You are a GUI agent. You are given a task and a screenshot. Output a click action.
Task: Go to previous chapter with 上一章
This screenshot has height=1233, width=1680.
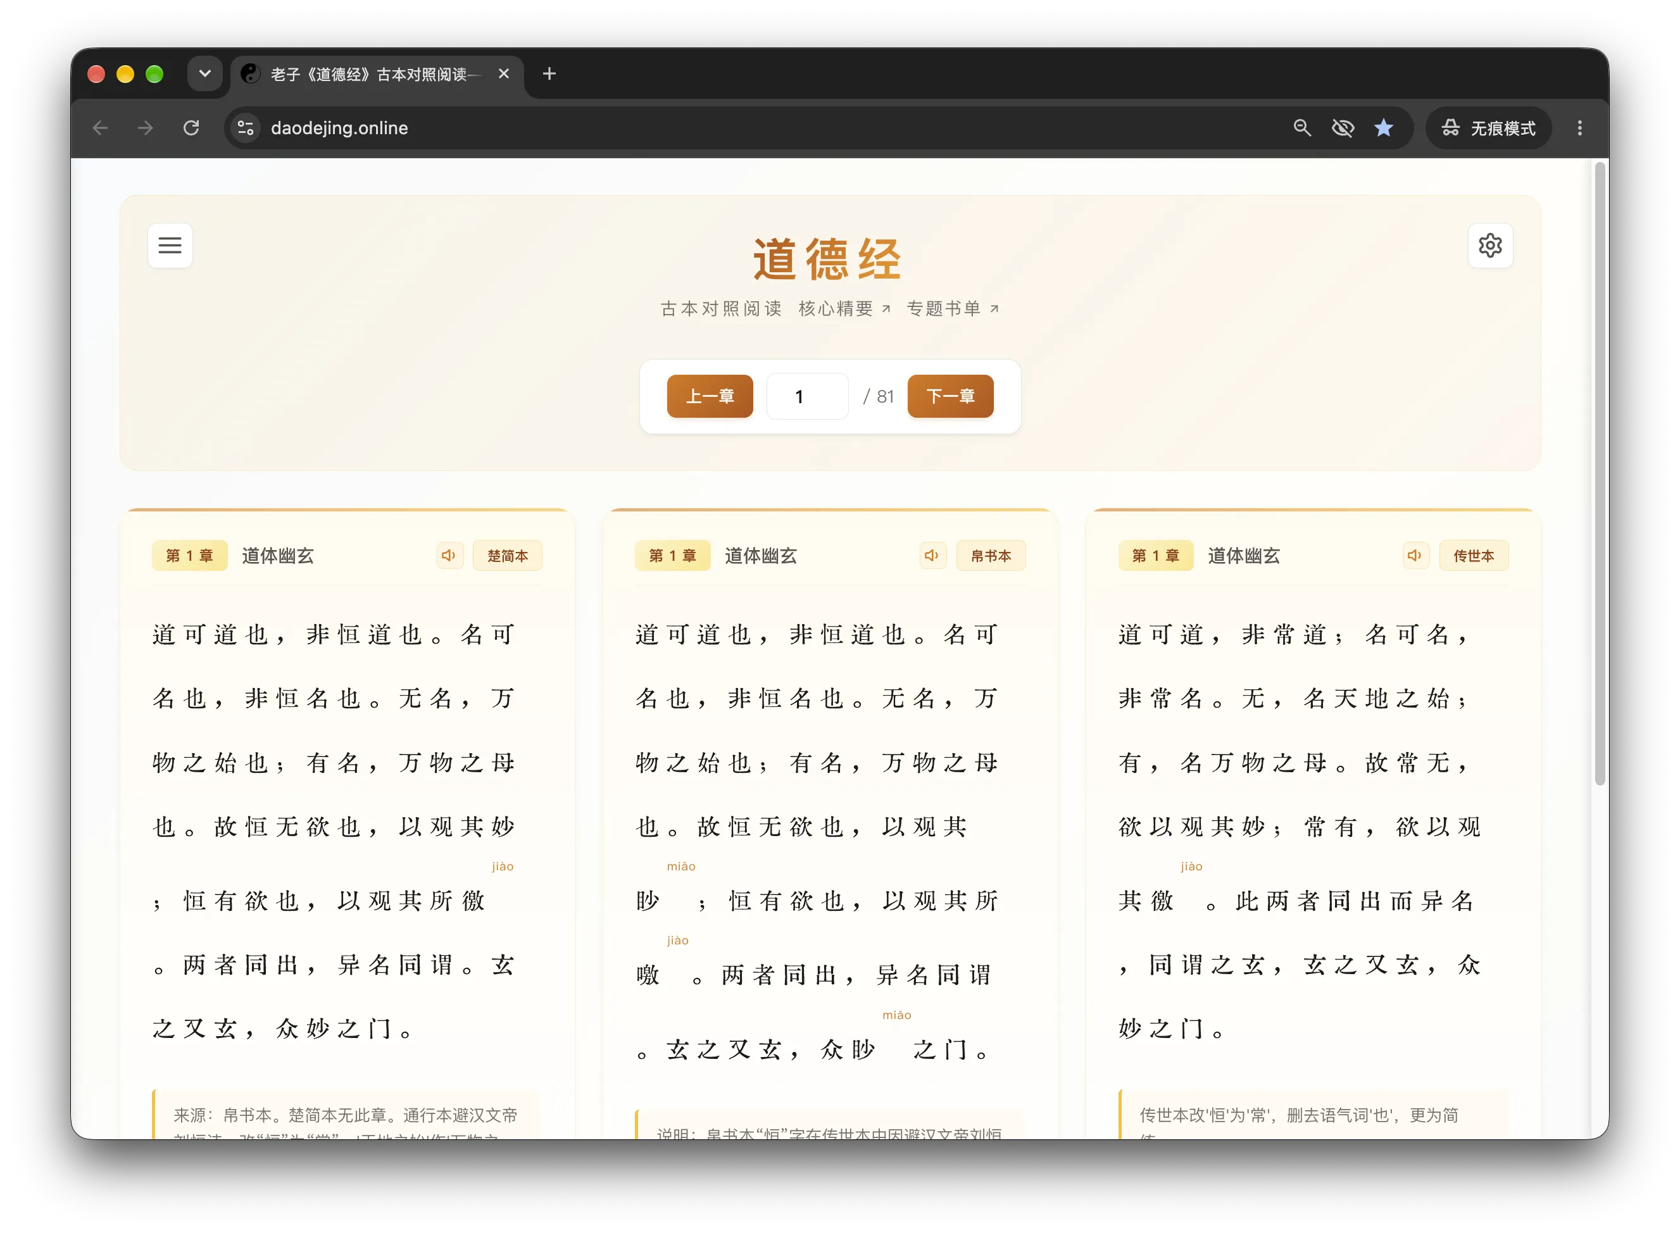tap(710, 396)
